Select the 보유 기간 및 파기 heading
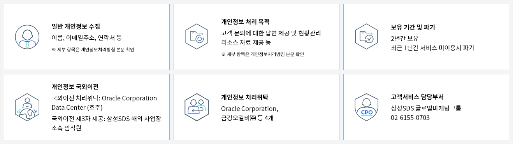The height and width of the screenshot is (144, 513). [413, 28]
